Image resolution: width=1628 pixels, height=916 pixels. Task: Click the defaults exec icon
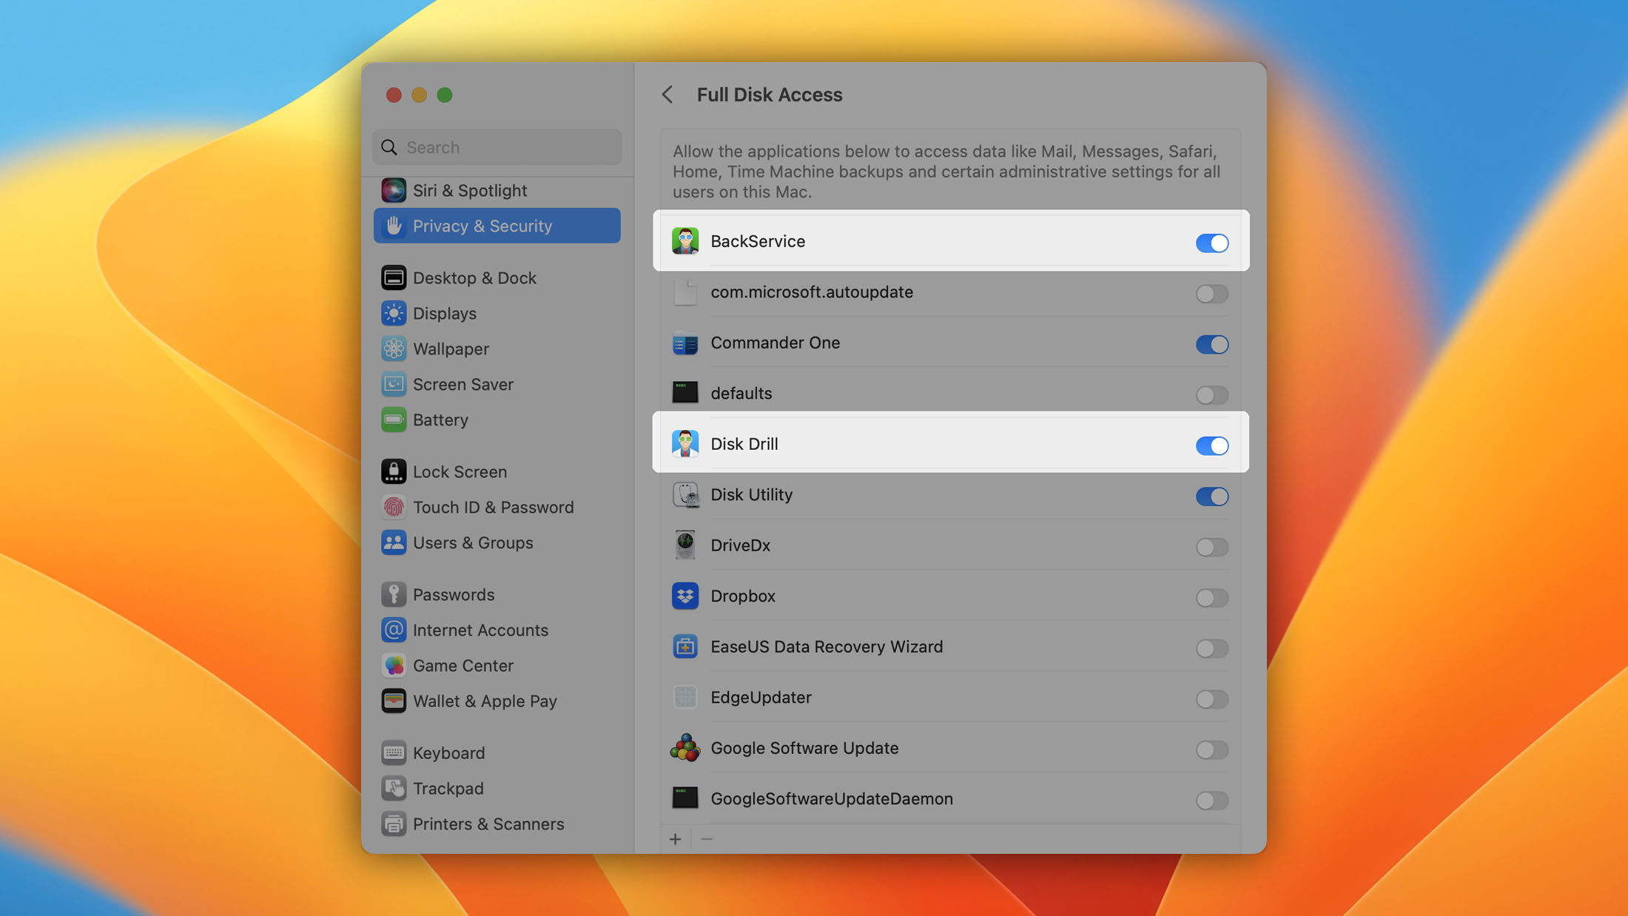point(684,393)
